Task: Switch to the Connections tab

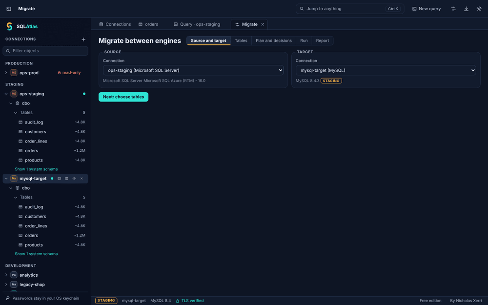Action: click(x=115, y=24)
